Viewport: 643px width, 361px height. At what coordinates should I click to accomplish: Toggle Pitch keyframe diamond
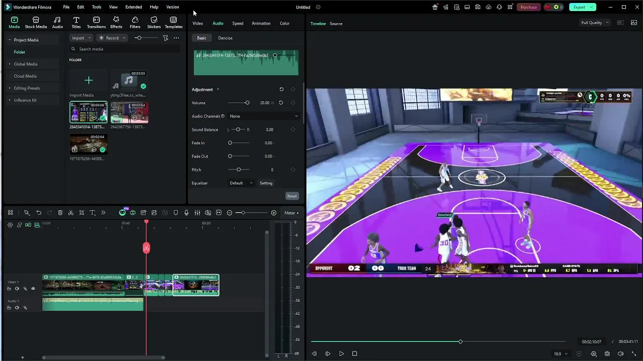[293, 169]
